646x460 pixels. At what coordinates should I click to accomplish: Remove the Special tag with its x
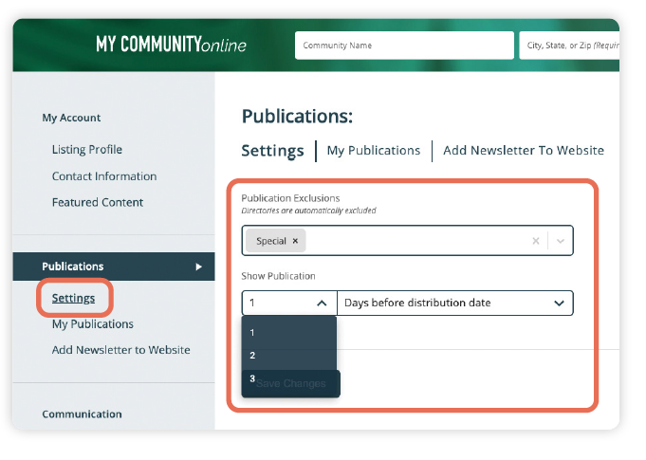pos(295,241)
